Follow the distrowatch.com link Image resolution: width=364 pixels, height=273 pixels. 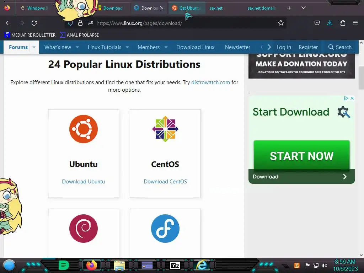210,82
